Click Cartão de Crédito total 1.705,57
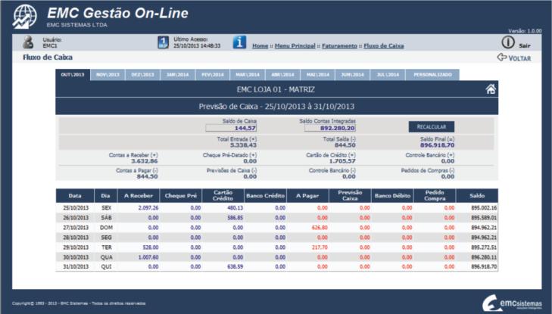552x314 pixels. coord(342,161)
